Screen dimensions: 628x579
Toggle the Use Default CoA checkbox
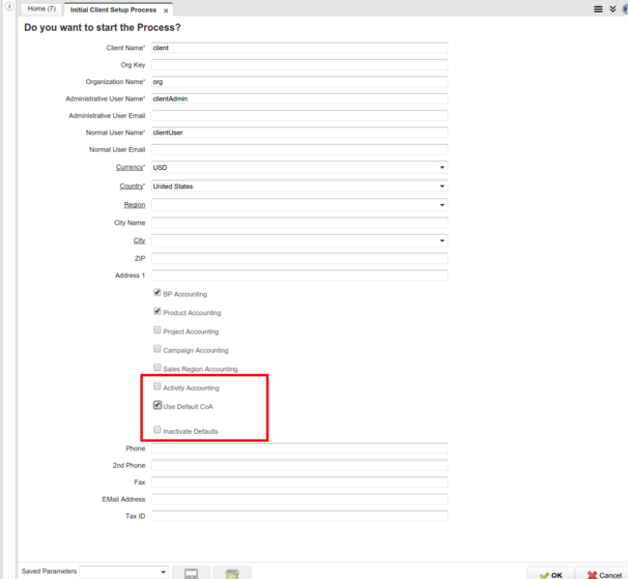click(x=157, y=406)
